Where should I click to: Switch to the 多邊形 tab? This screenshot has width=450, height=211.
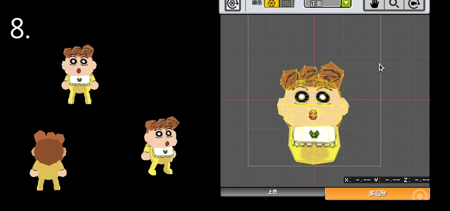pyautogui.click(x=377, y=194)
